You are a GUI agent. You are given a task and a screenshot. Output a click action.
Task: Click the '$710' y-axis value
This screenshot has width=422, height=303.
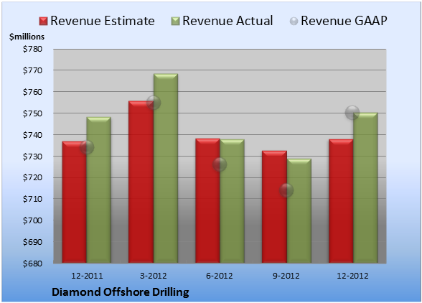click(32, 199)
